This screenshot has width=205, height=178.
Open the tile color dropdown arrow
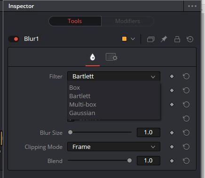133,39
